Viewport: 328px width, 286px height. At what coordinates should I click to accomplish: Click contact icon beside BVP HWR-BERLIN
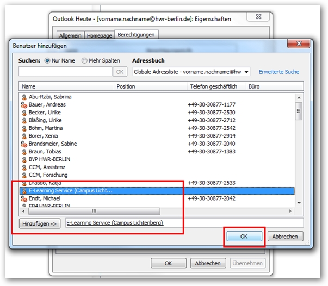(x=24, y=159)
